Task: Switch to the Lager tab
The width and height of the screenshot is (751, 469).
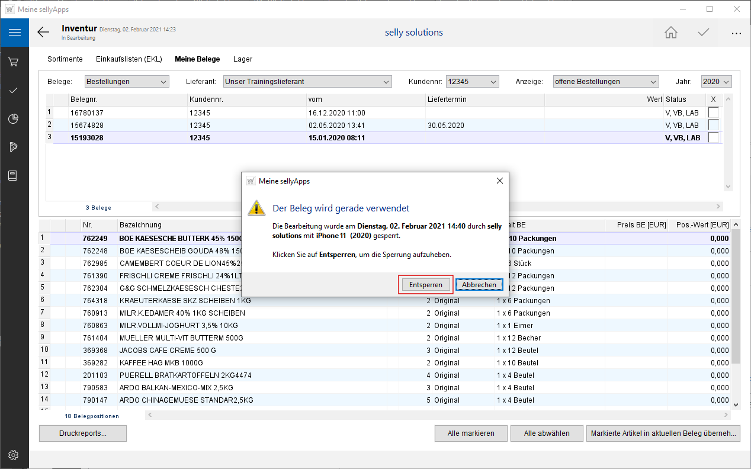Action: 243,59
